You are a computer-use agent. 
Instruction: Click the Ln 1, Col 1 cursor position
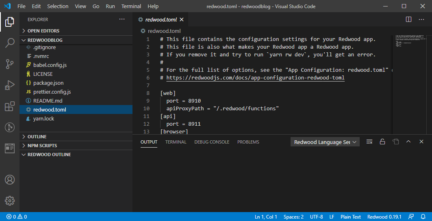click(266, 217)
